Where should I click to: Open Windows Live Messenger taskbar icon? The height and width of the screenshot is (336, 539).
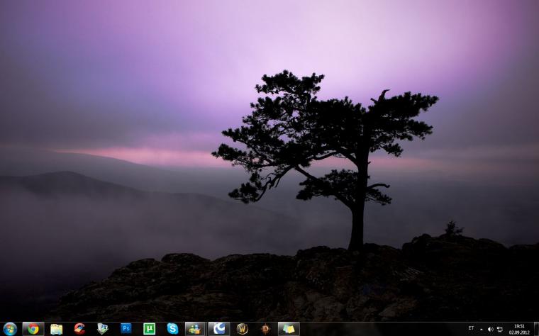tap(196, 329)
